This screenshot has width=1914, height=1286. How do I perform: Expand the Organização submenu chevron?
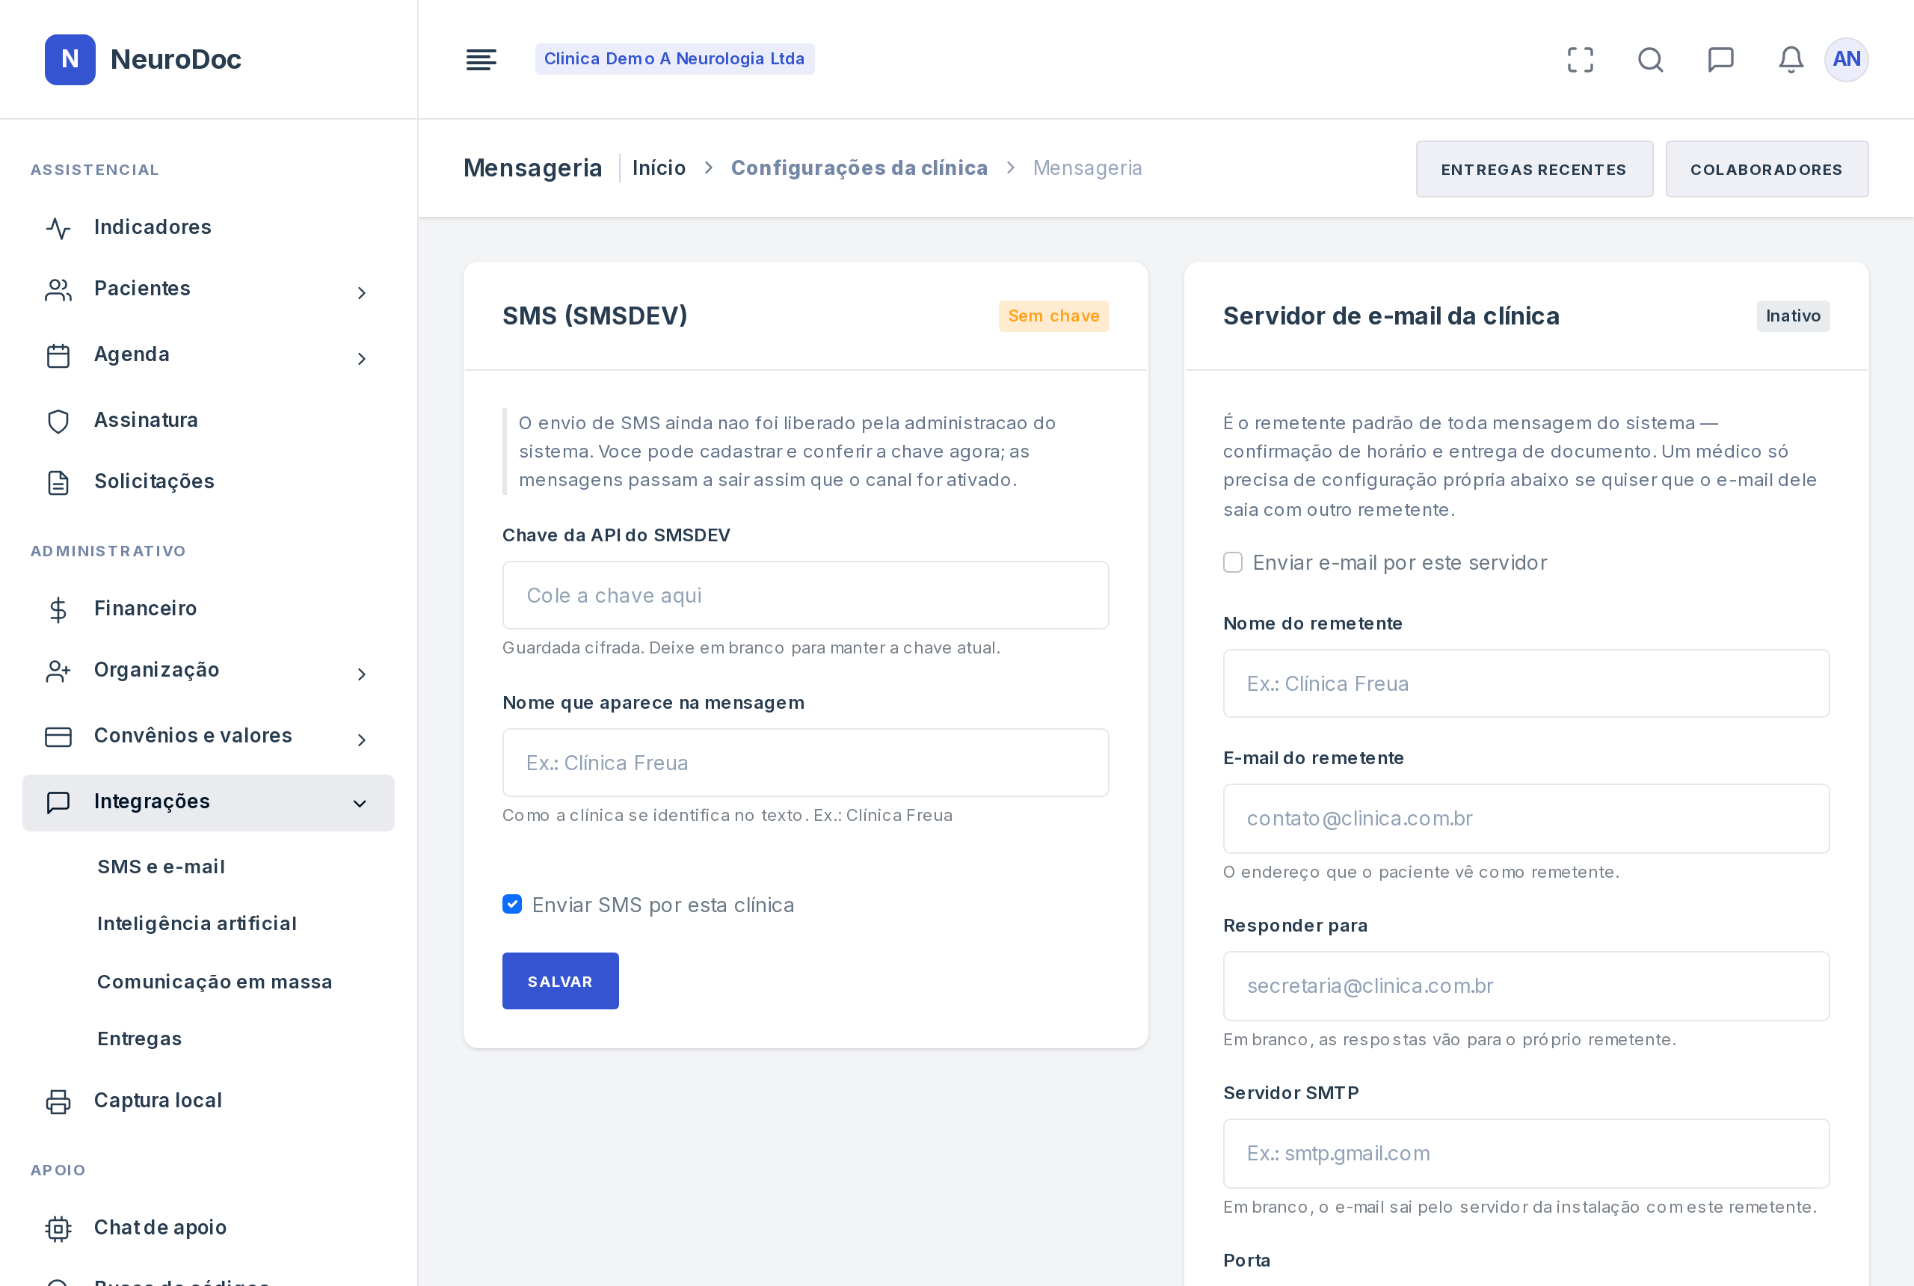point(362,674)
